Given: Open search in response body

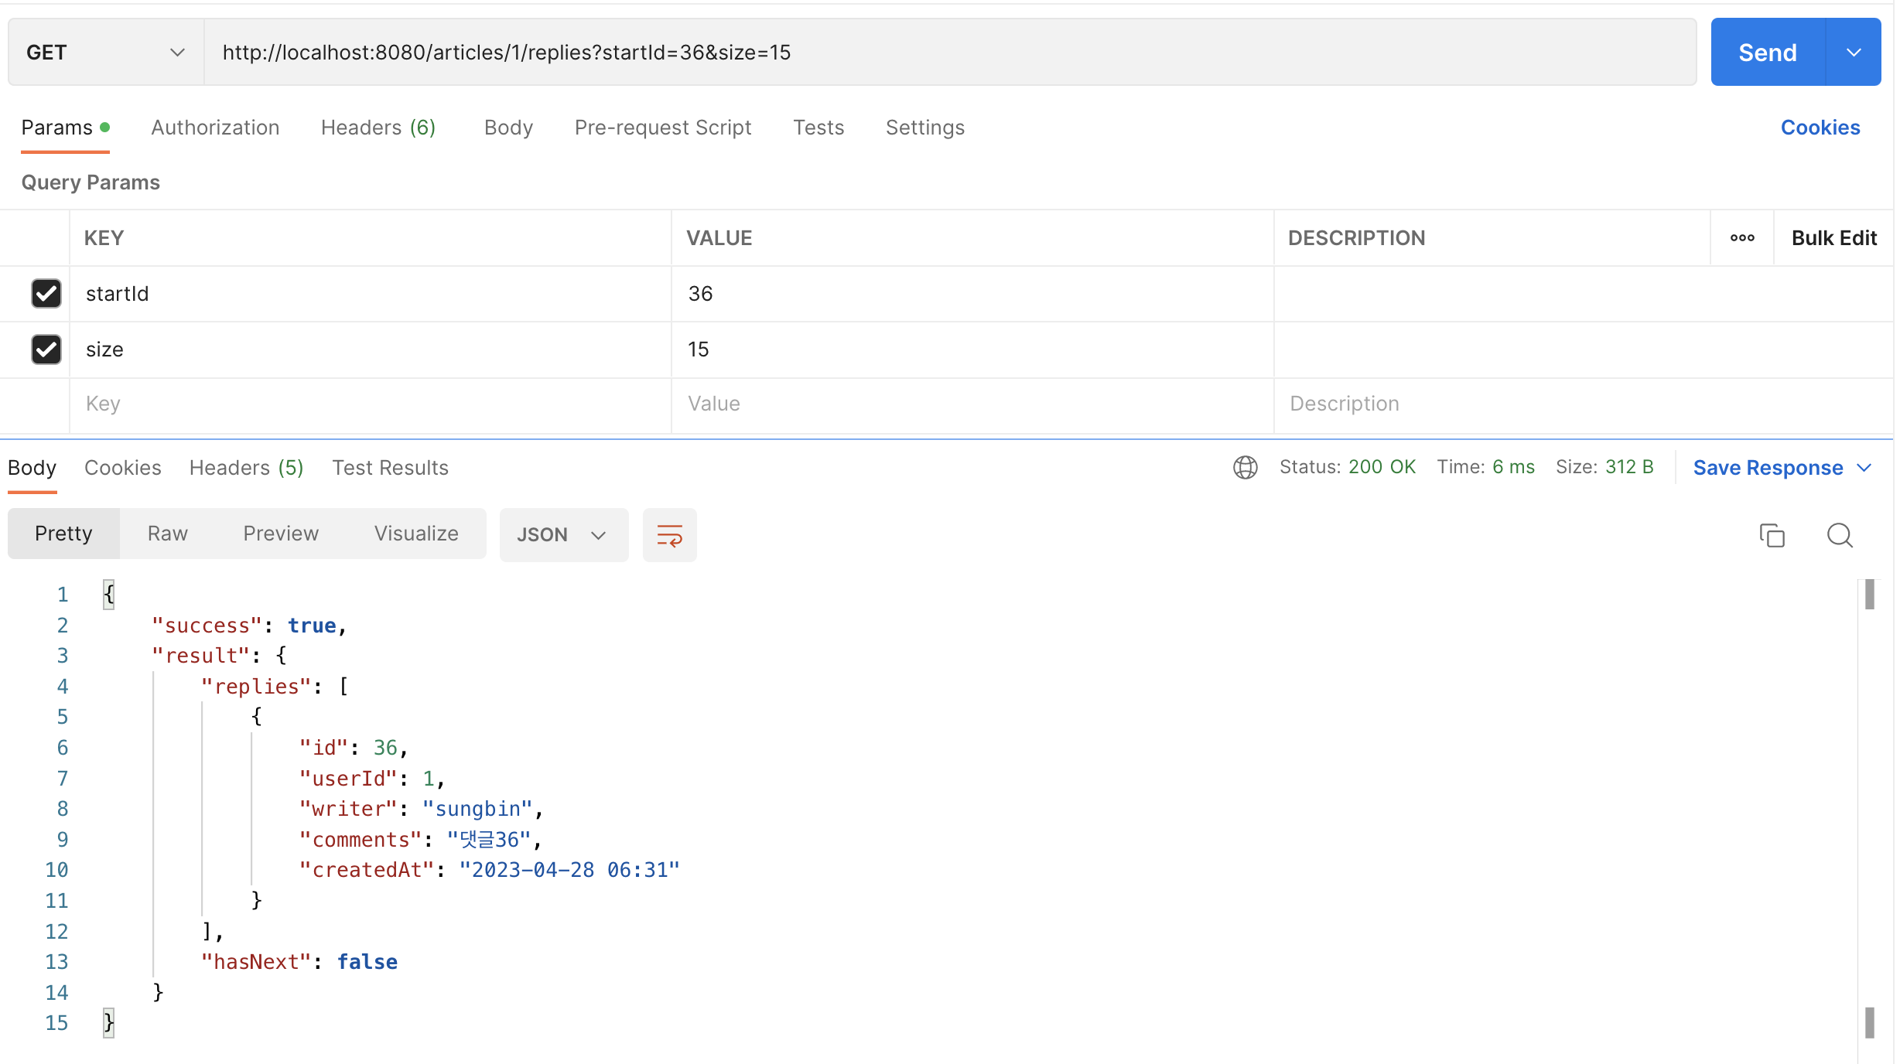Looking at the screenshot, I should (x=1840, y=534).
